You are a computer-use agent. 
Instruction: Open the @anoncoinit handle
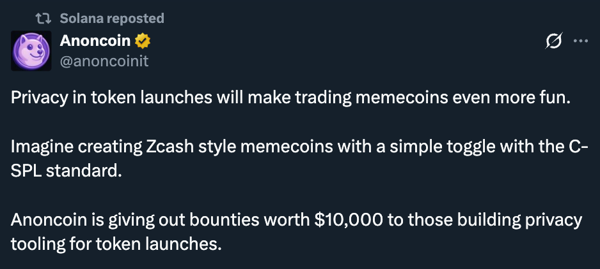[104, 61]
